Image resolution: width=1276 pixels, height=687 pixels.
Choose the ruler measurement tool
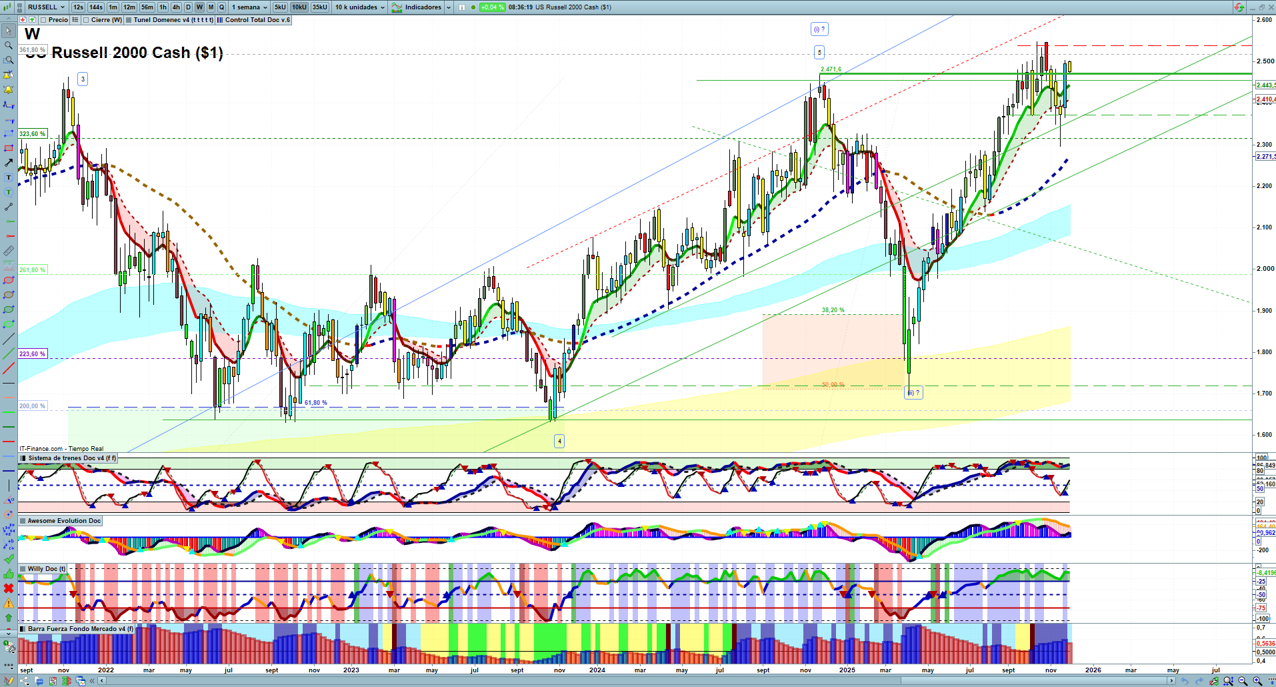9,251
